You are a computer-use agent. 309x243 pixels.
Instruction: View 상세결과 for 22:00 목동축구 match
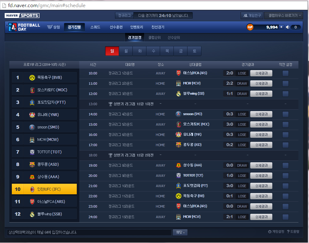[261, 196]
